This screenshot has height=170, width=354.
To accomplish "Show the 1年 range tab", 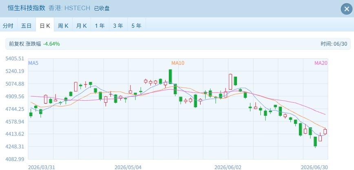I will 100,26.
